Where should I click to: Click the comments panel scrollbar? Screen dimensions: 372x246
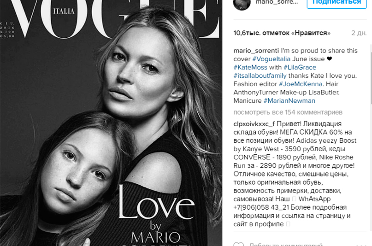pyautogui.click(x=371, y=78)
